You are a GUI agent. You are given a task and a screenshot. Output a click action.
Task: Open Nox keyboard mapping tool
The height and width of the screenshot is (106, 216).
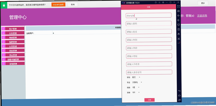pos(178,11)
